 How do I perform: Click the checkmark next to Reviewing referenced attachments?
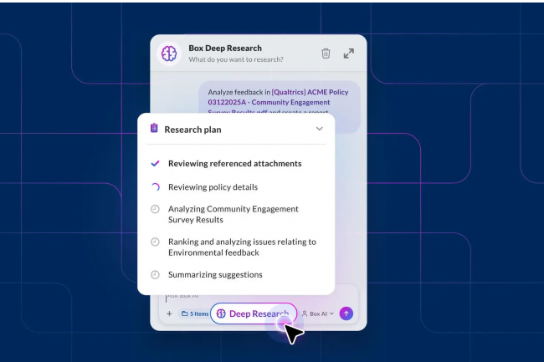(x=155, y=163)
